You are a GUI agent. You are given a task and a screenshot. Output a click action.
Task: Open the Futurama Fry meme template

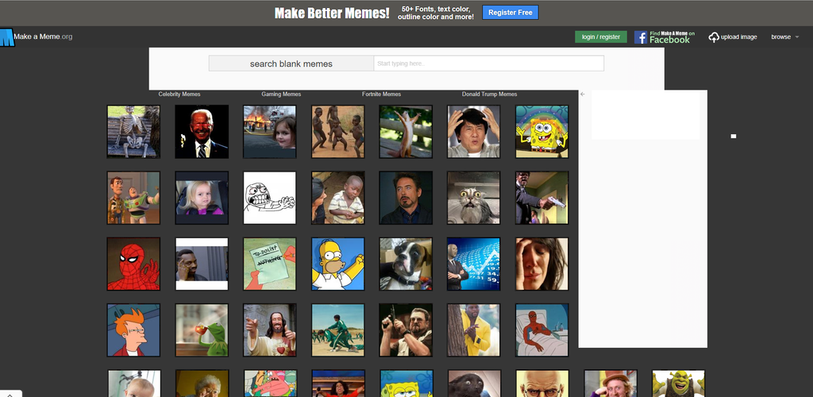click(133, 330)
